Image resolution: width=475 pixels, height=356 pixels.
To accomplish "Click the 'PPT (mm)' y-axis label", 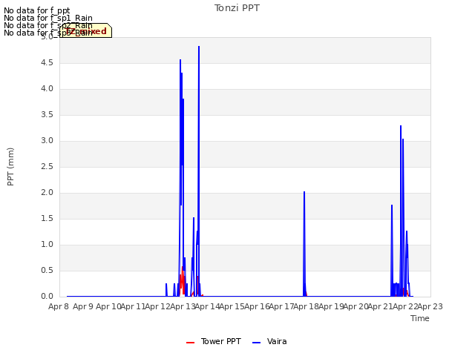I will coord(10,166).
